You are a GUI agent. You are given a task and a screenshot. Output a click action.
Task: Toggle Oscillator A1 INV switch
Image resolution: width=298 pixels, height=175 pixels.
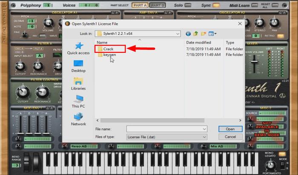click(x=43, y=36)
